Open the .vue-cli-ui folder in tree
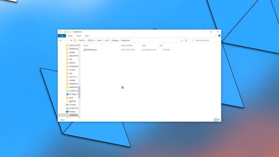The image size is (279, 157). (73, 77)
